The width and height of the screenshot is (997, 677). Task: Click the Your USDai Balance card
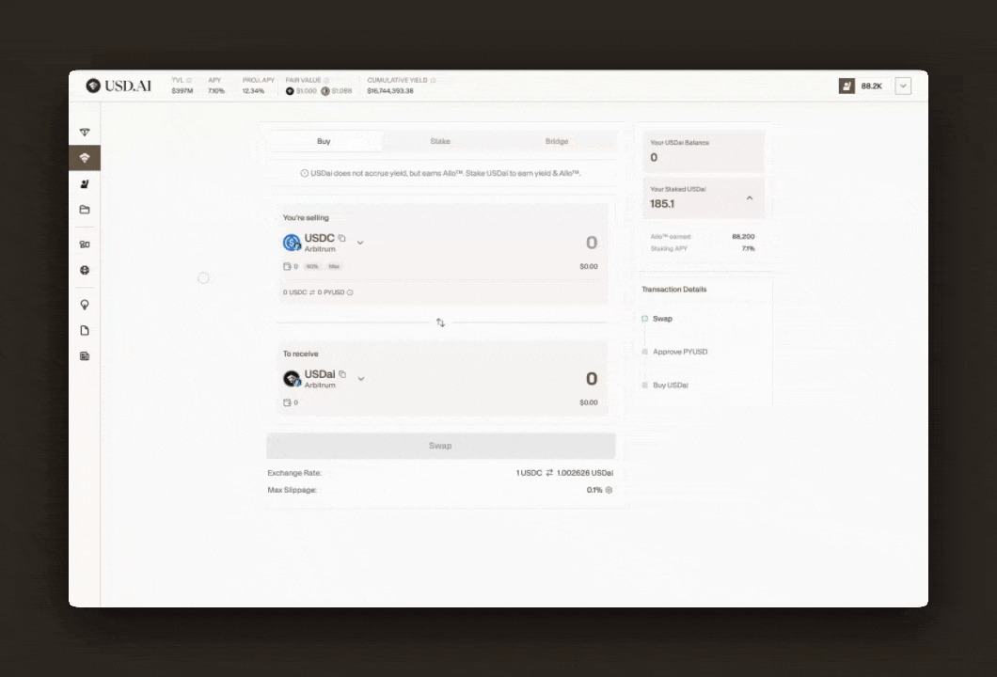(704, 151)
